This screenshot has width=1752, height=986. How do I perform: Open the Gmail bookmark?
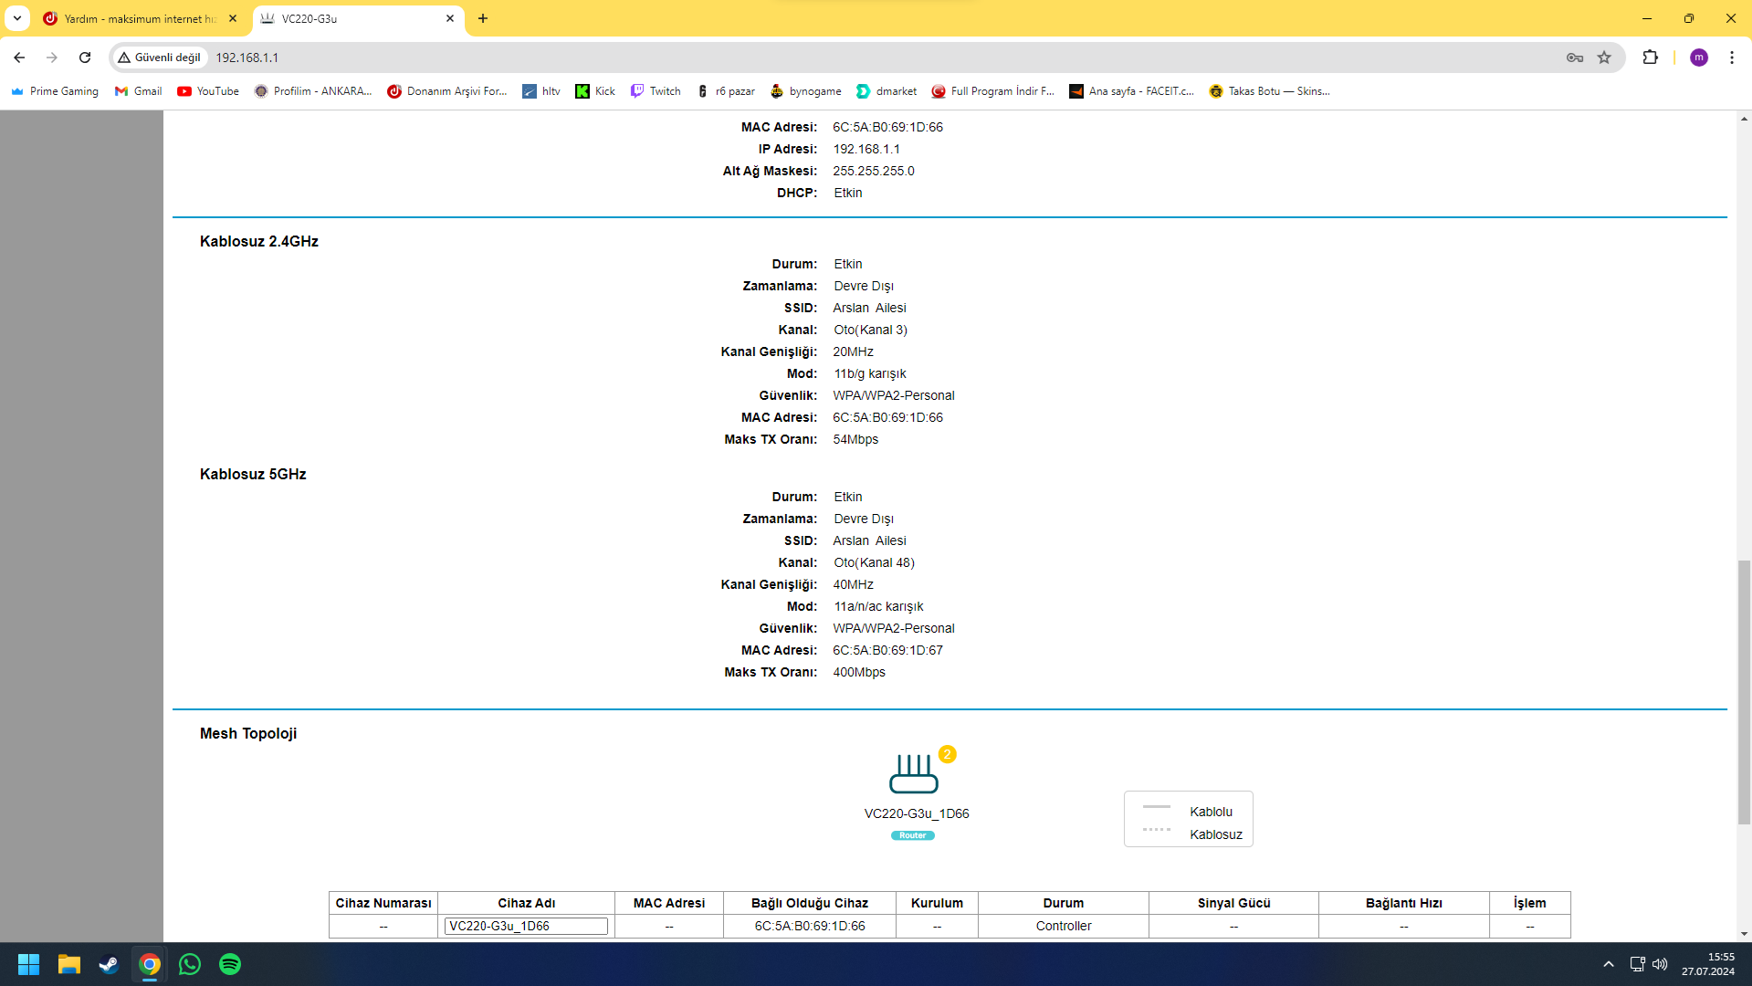point(139,91)
